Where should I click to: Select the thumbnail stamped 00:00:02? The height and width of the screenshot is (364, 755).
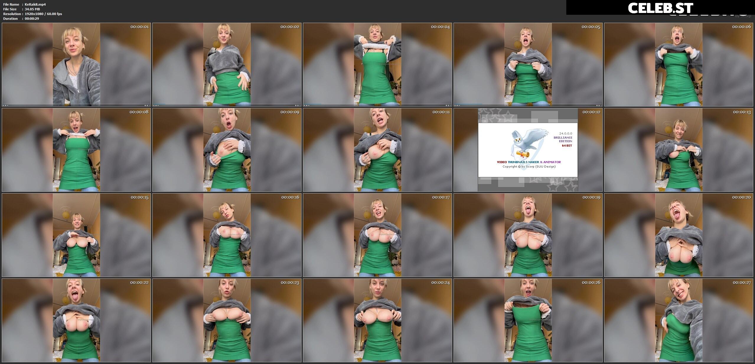click(227, 65)
